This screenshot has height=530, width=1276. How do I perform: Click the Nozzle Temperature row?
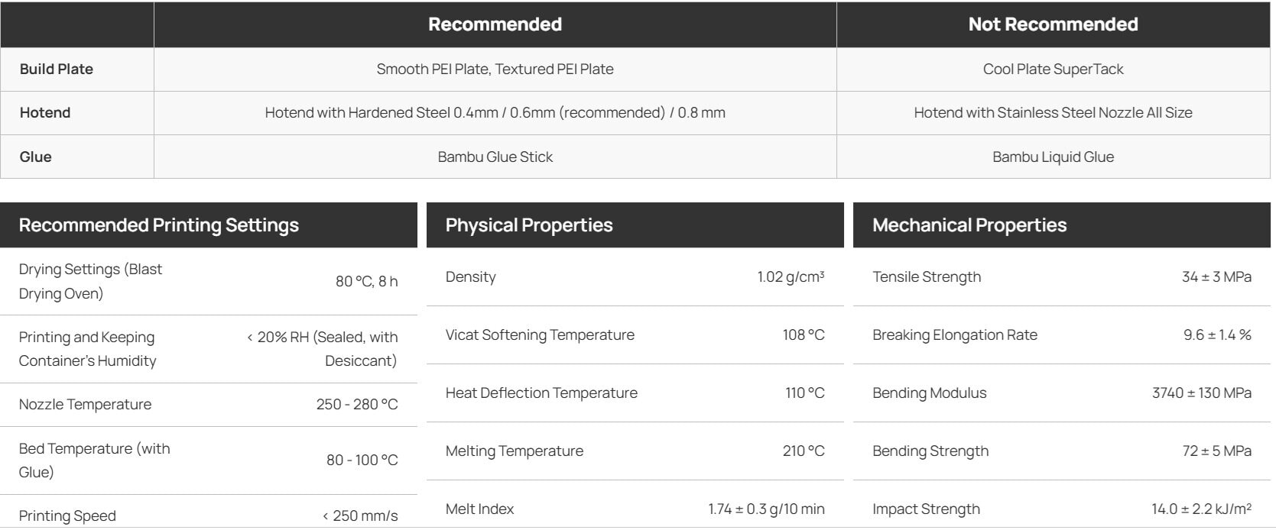pyautogui.click(x=209, y=405)
